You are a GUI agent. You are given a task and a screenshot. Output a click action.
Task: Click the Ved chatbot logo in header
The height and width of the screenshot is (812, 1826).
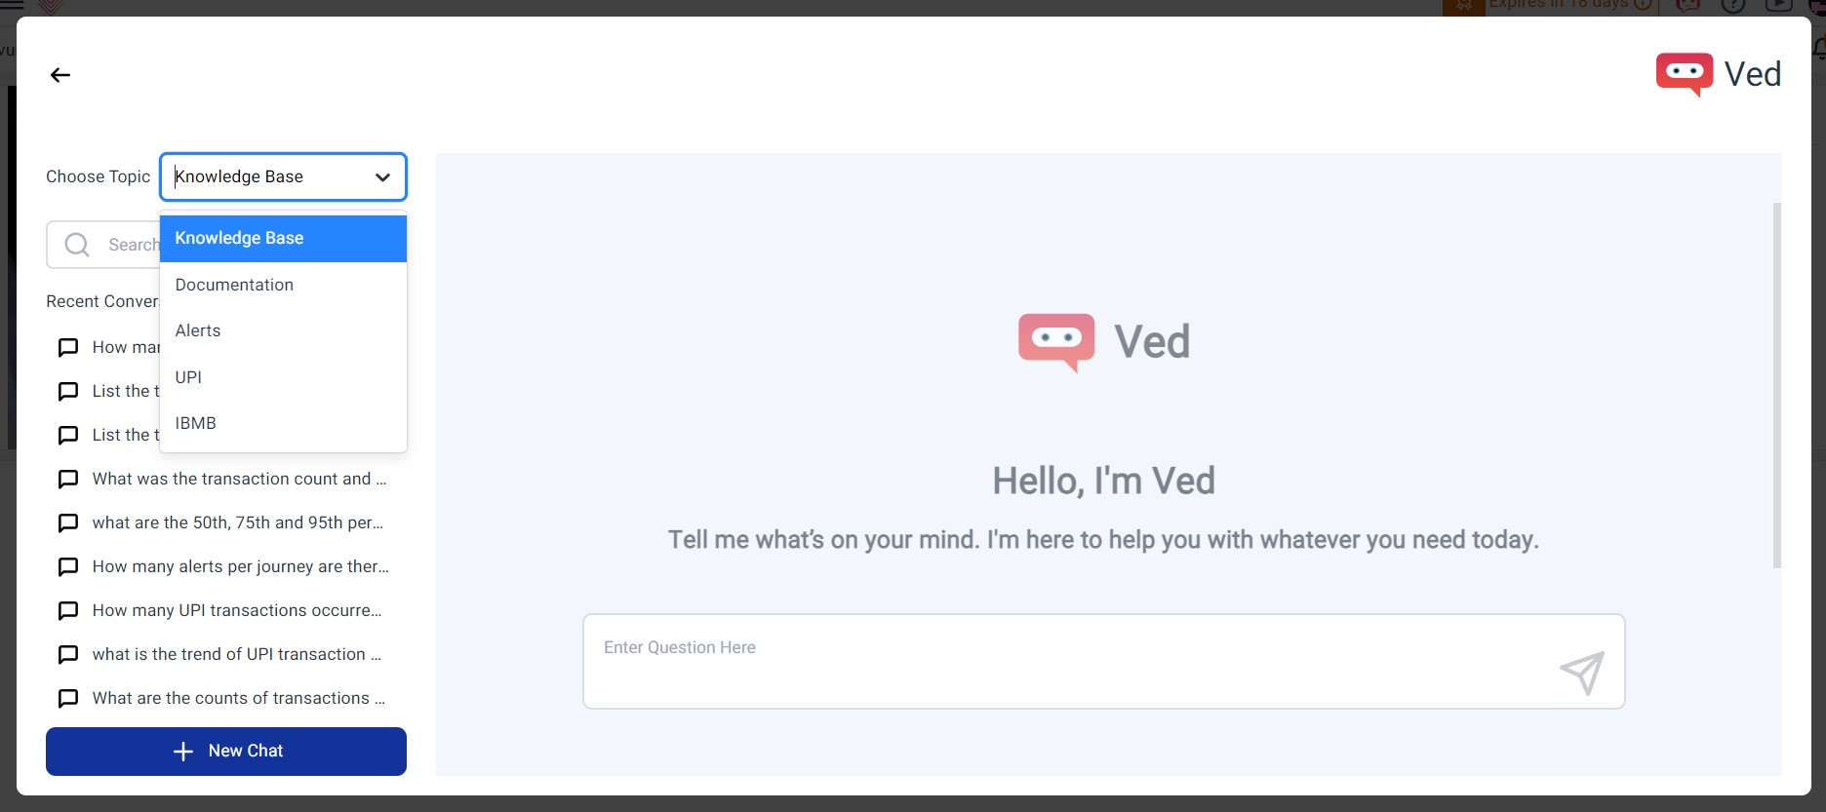[1685, 74]
